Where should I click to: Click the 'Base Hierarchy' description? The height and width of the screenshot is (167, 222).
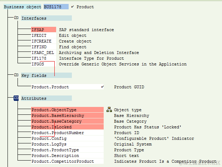tap(132, 116)
